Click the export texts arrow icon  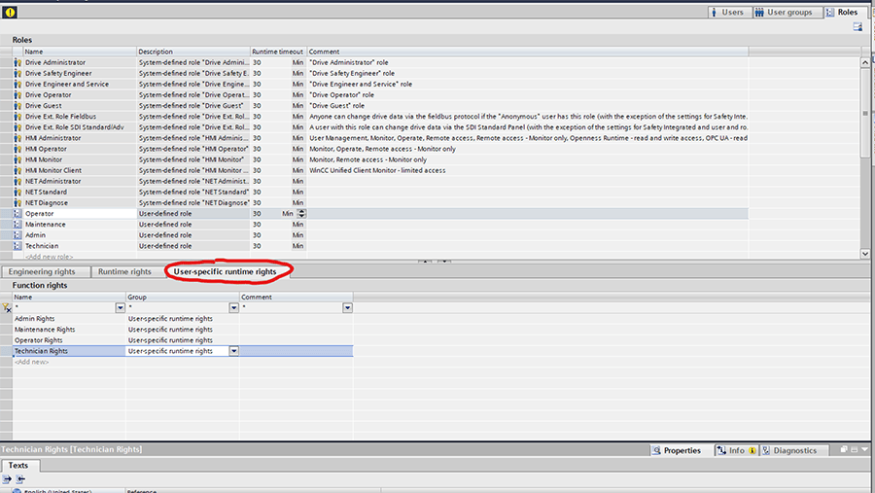pyautogui.click(x=7, y=479)
